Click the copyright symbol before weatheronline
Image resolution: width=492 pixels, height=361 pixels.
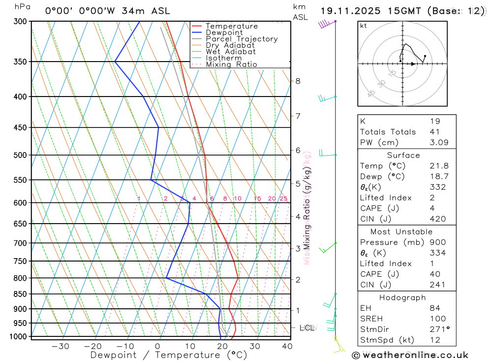pyautogui.click(x=356, y=356)
